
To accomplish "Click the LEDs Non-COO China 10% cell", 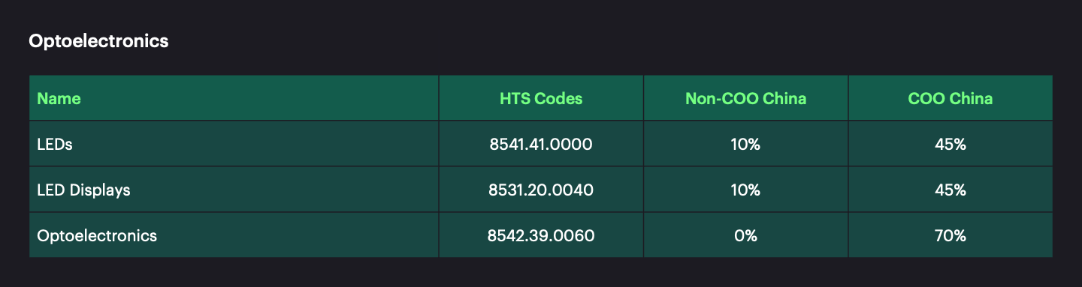I will [x=745, y=144].
